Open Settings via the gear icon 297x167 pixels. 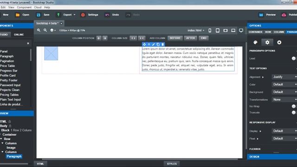[83, 15]
